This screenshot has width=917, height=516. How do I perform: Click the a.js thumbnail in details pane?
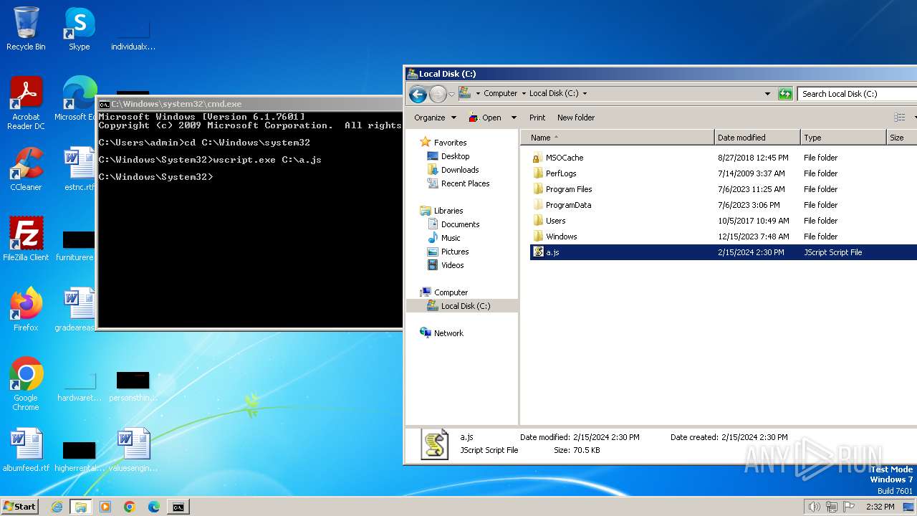pyautogui.click(x=434, y=444)
